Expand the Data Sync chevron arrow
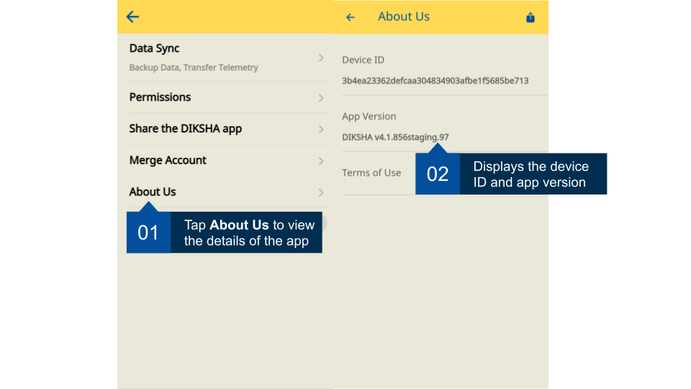The image size is (691, 389). [x=321, y=58]
